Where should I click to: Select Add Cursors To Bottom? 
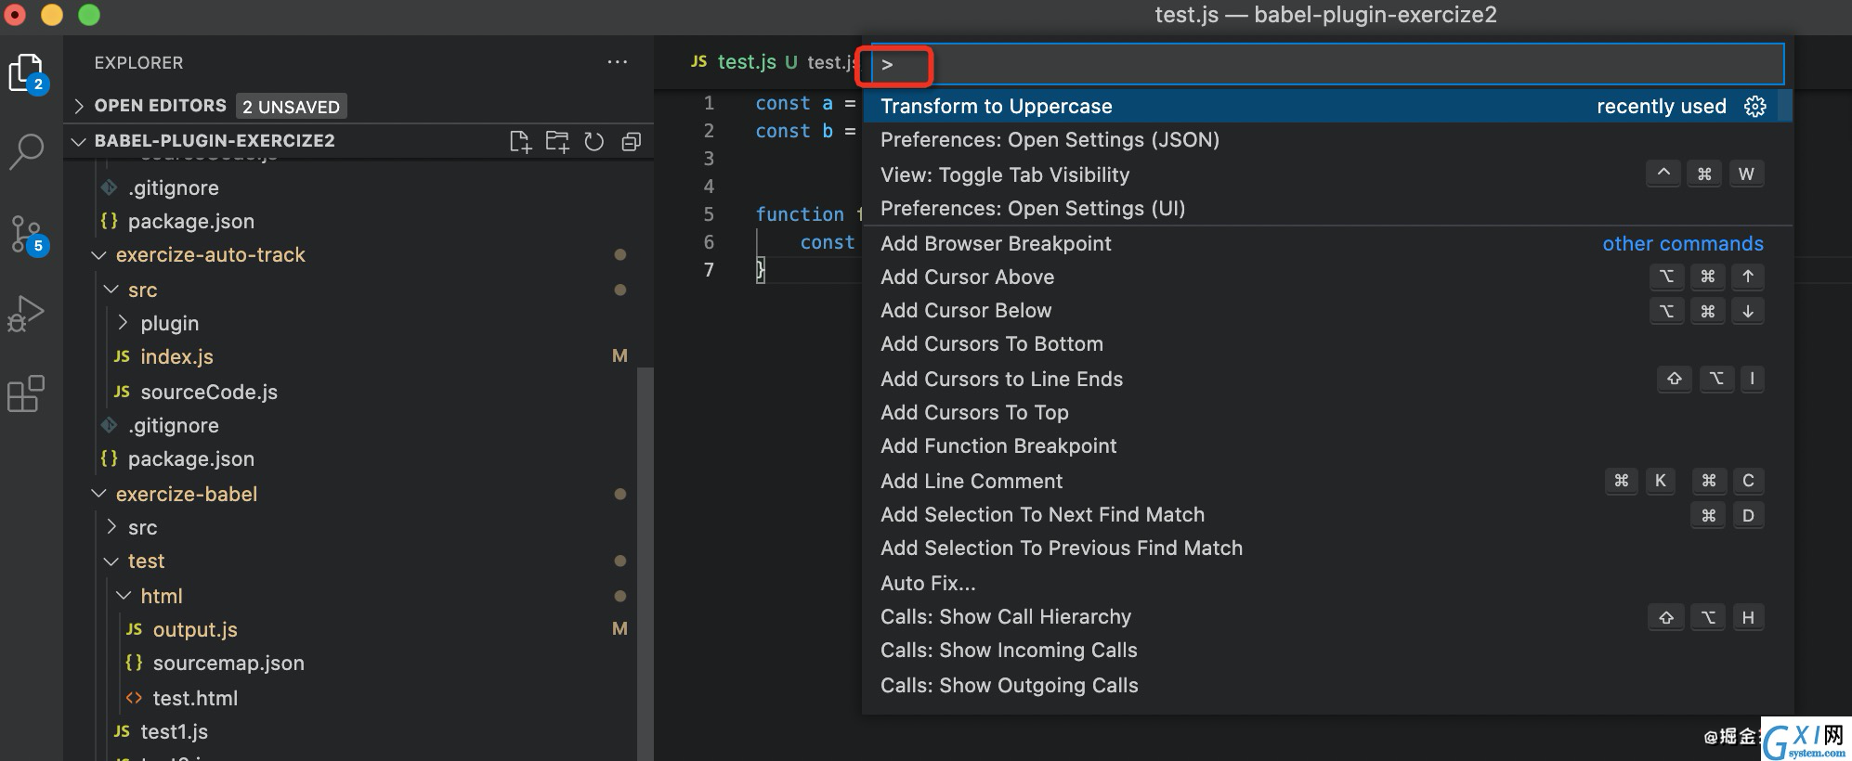[1327, 343]
